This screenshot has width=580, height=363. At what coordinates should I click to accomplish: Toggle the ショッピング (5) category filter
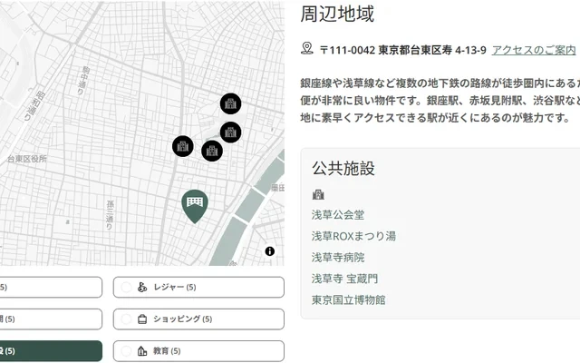(x=198, y=319)
